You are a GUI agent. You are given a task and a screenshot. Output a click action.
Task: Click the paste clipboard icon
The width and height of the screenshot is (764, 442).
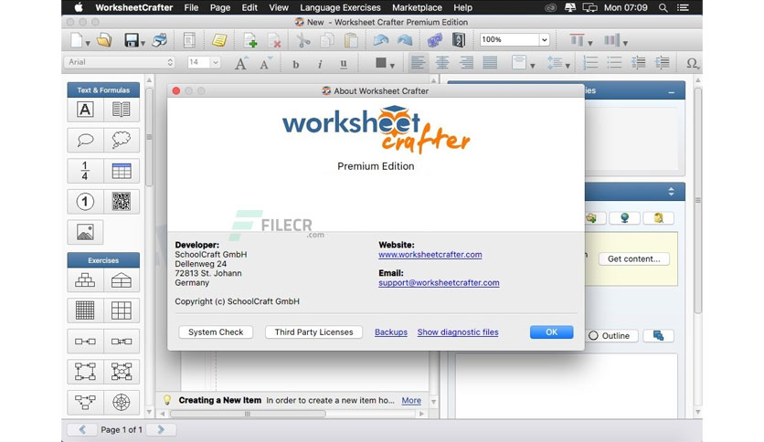pyautogui.click(x=351, y=40)
